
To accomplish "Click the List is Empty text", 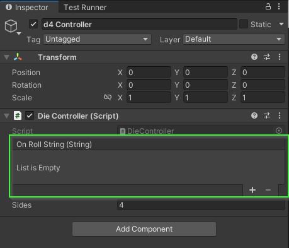I will [38, 168].
